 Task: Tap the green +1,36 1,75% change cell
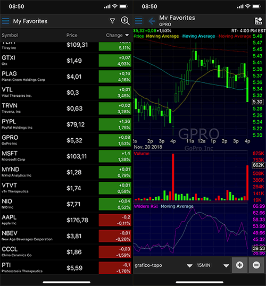[115, 124]
